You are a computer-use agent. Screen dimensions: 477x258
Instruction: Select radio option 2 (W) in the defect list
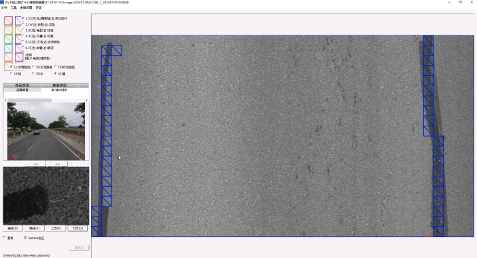tap(23, 24)
